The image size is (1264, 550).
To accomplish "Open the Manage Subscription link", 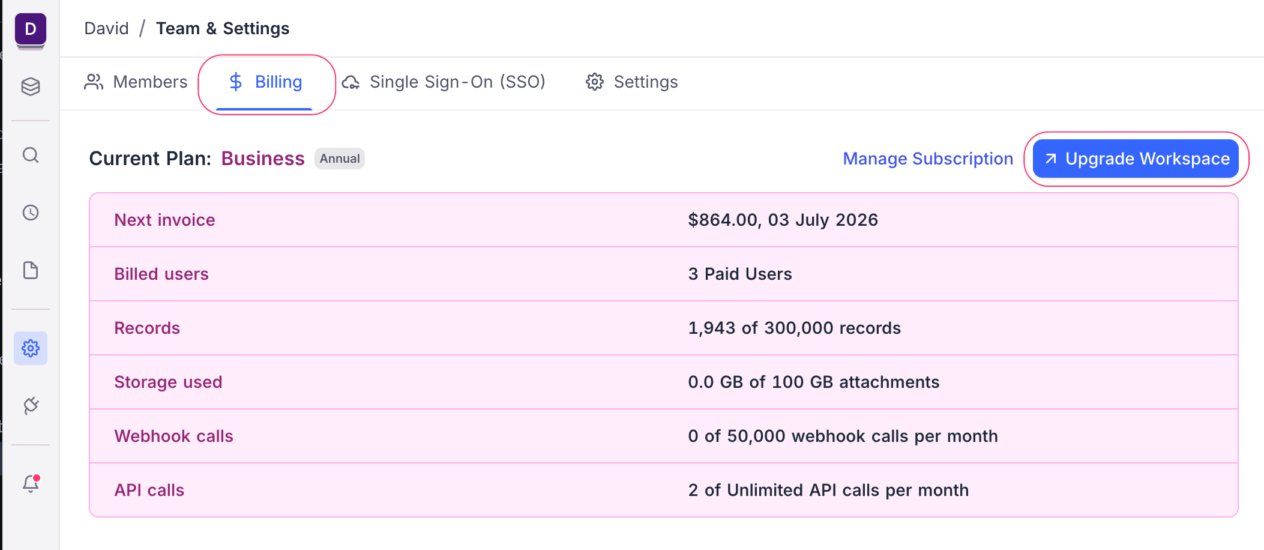I will coord(928,159).
